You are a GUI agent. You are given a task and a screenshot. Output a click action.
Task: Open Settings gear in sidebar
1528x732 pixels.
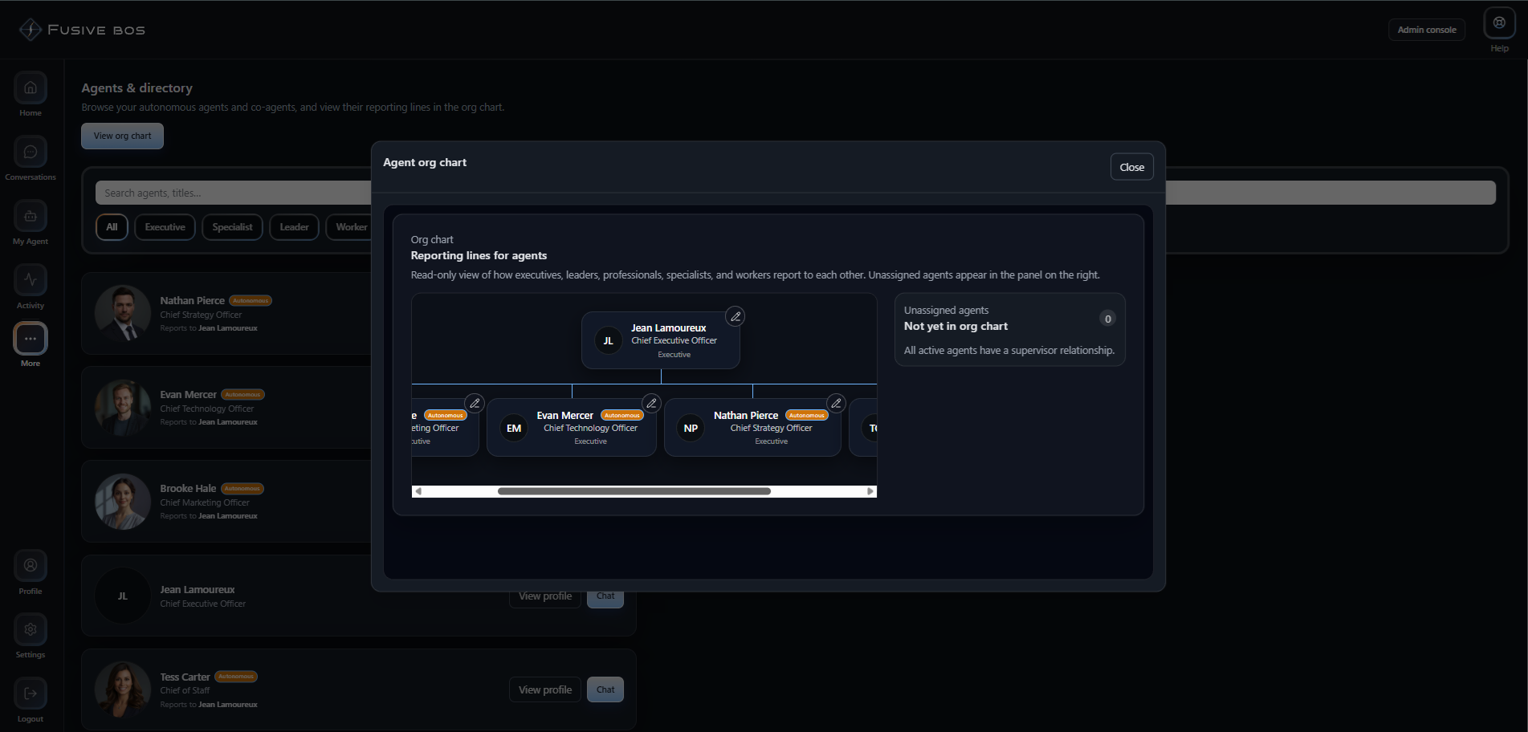click(x=31, y=629)
